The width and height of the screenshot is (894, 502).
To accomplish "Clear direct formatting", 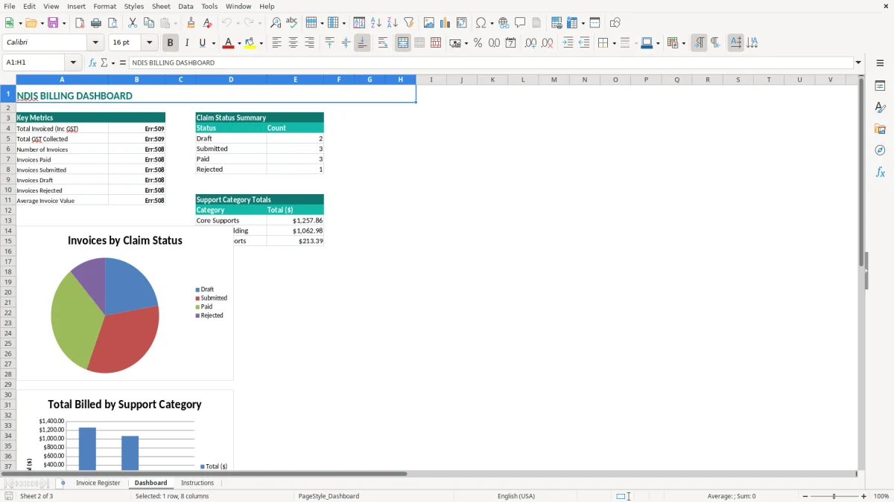I will click(x=207, y=23).
